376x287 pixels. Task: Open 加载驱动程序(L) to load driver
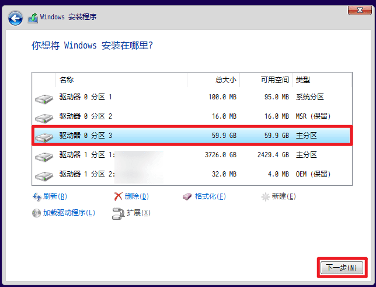coord(69,213)
